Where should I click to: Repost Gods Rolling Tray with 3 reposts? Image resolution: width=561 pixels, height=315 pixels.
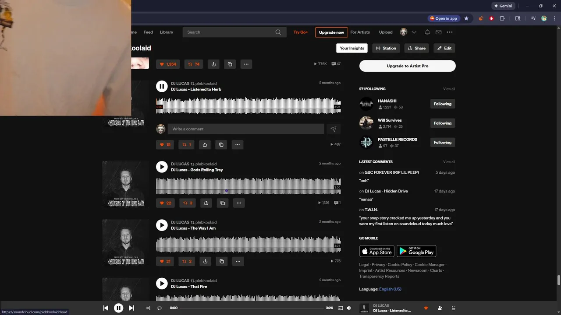click(x=188, y=203)
